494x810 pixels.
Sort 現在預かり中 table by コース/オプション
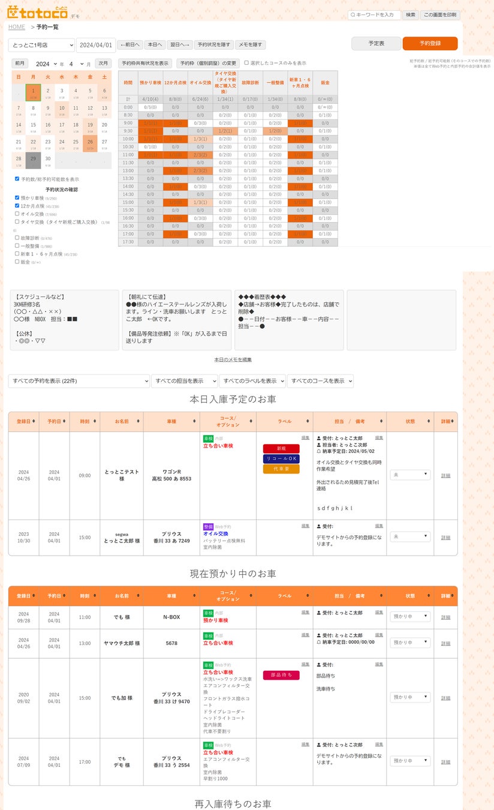pos(228,596)
